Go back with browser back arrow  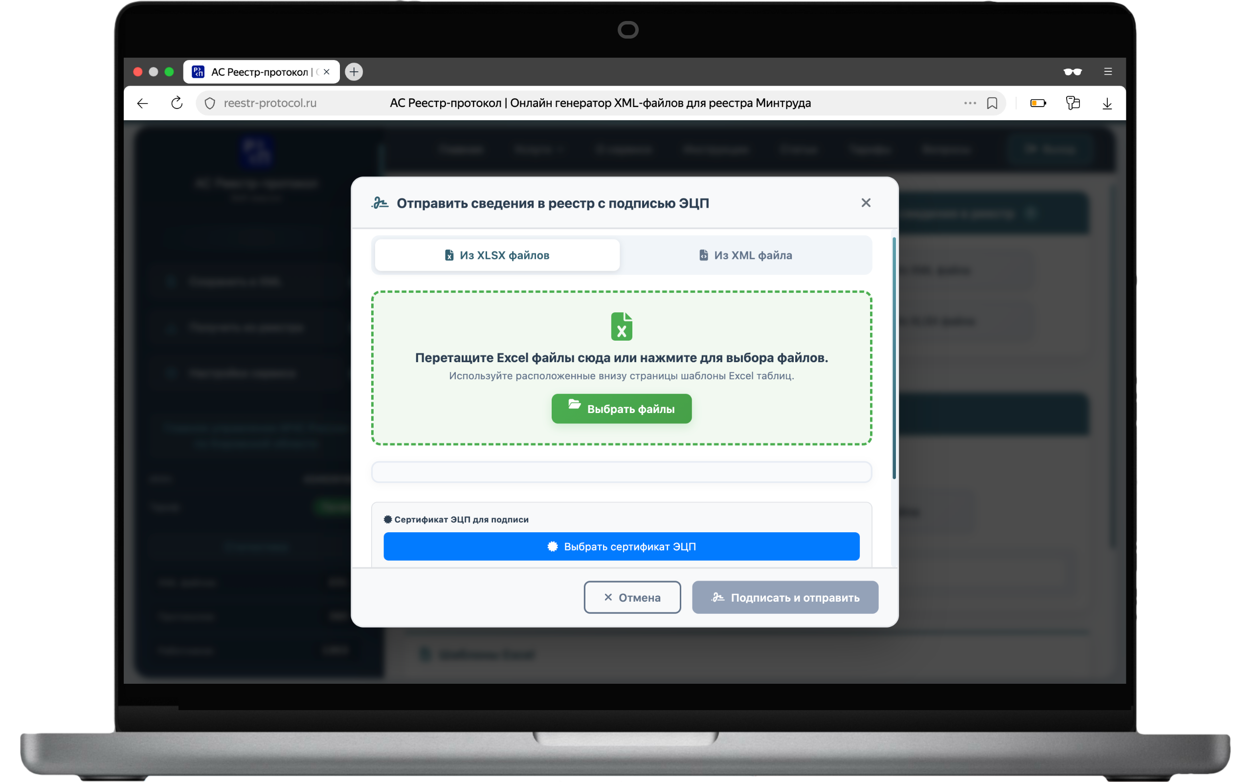pos(142,104)
